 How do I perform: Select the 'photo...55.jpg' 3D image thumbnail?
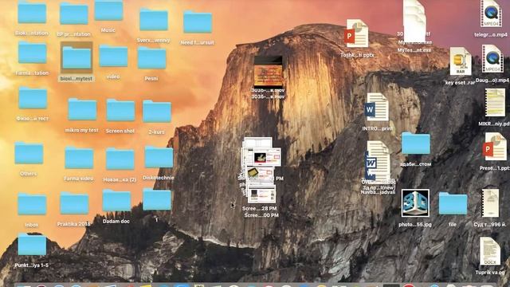click(415, 203)
